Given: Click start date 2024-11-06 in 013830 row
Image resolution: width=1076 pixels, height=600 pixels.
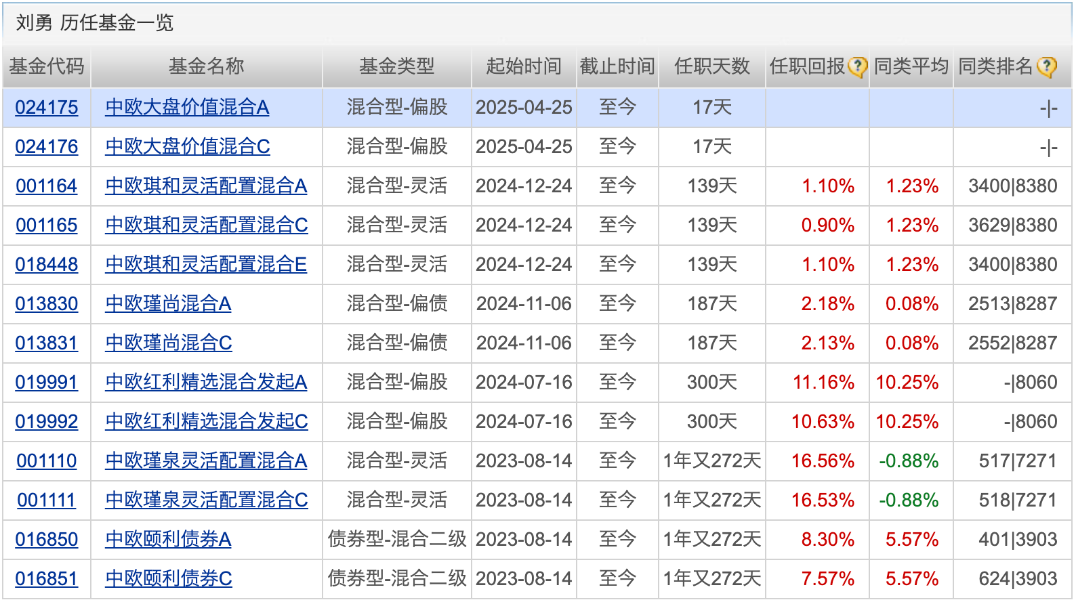Looking at the screenshot, I should coord(524,303).
